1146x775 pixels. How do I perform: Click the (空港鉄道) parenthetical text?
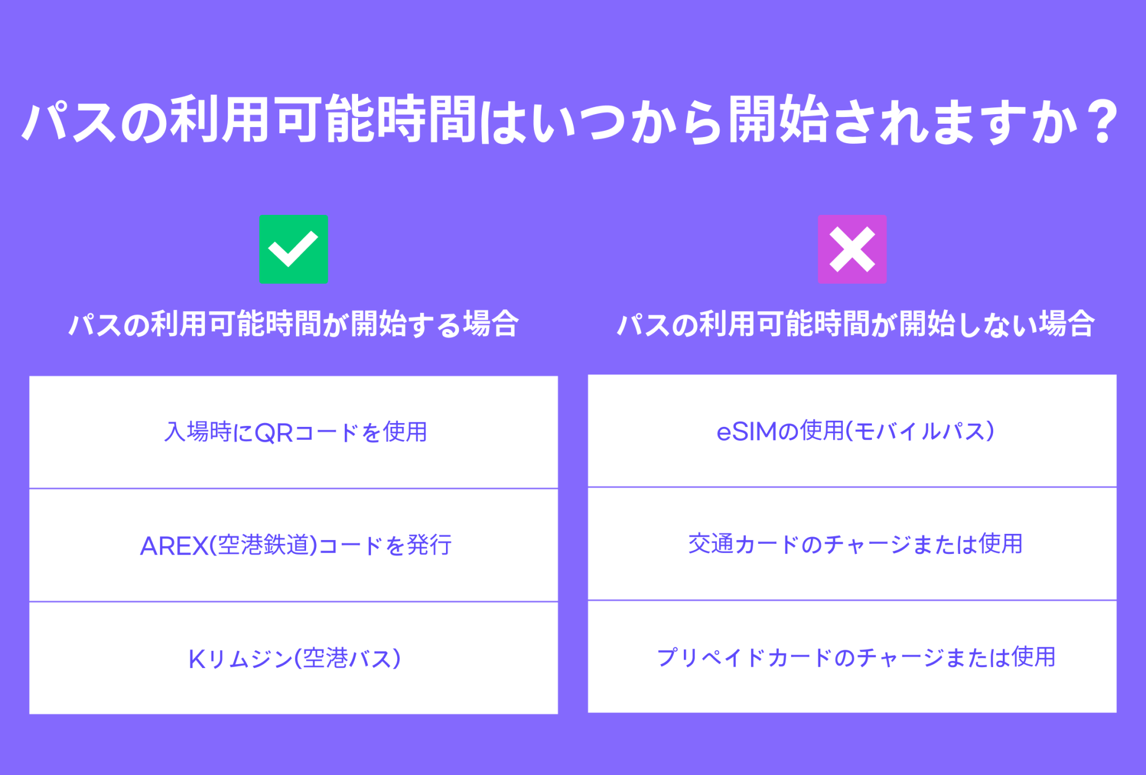click(264, 546)
